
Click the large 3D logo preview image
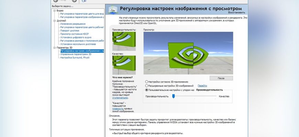pyautogui.click(x=188, y=53)
